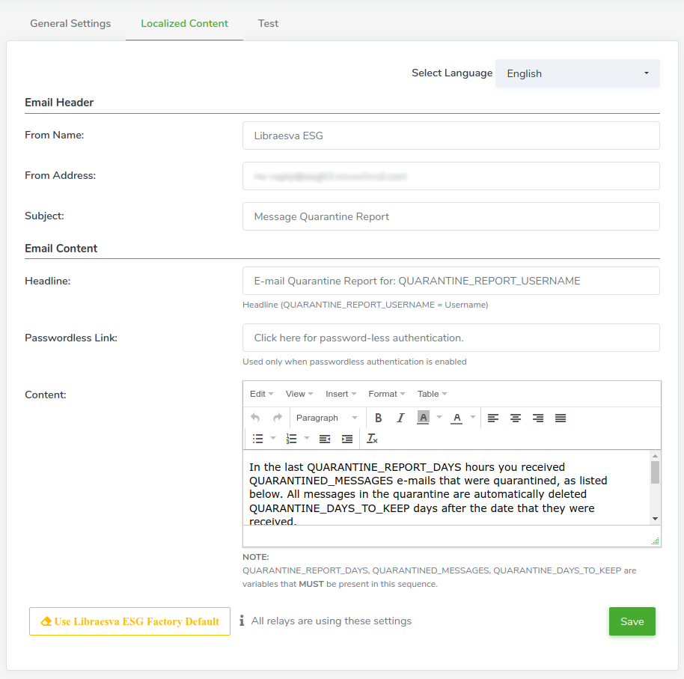Screen dimensions: 684x679
Task: Open the numbered list style dropdown arrow
Action: pyautogui.click(x=307, y=438)
